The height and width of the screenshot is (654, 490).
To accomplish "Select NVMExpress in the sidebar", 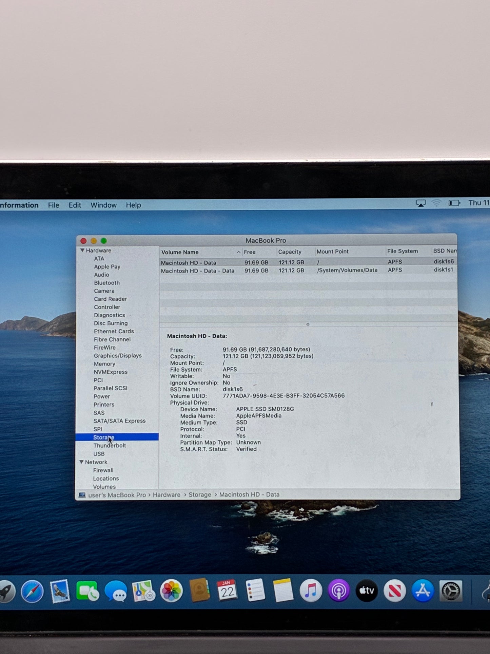I will pos(111,372).
